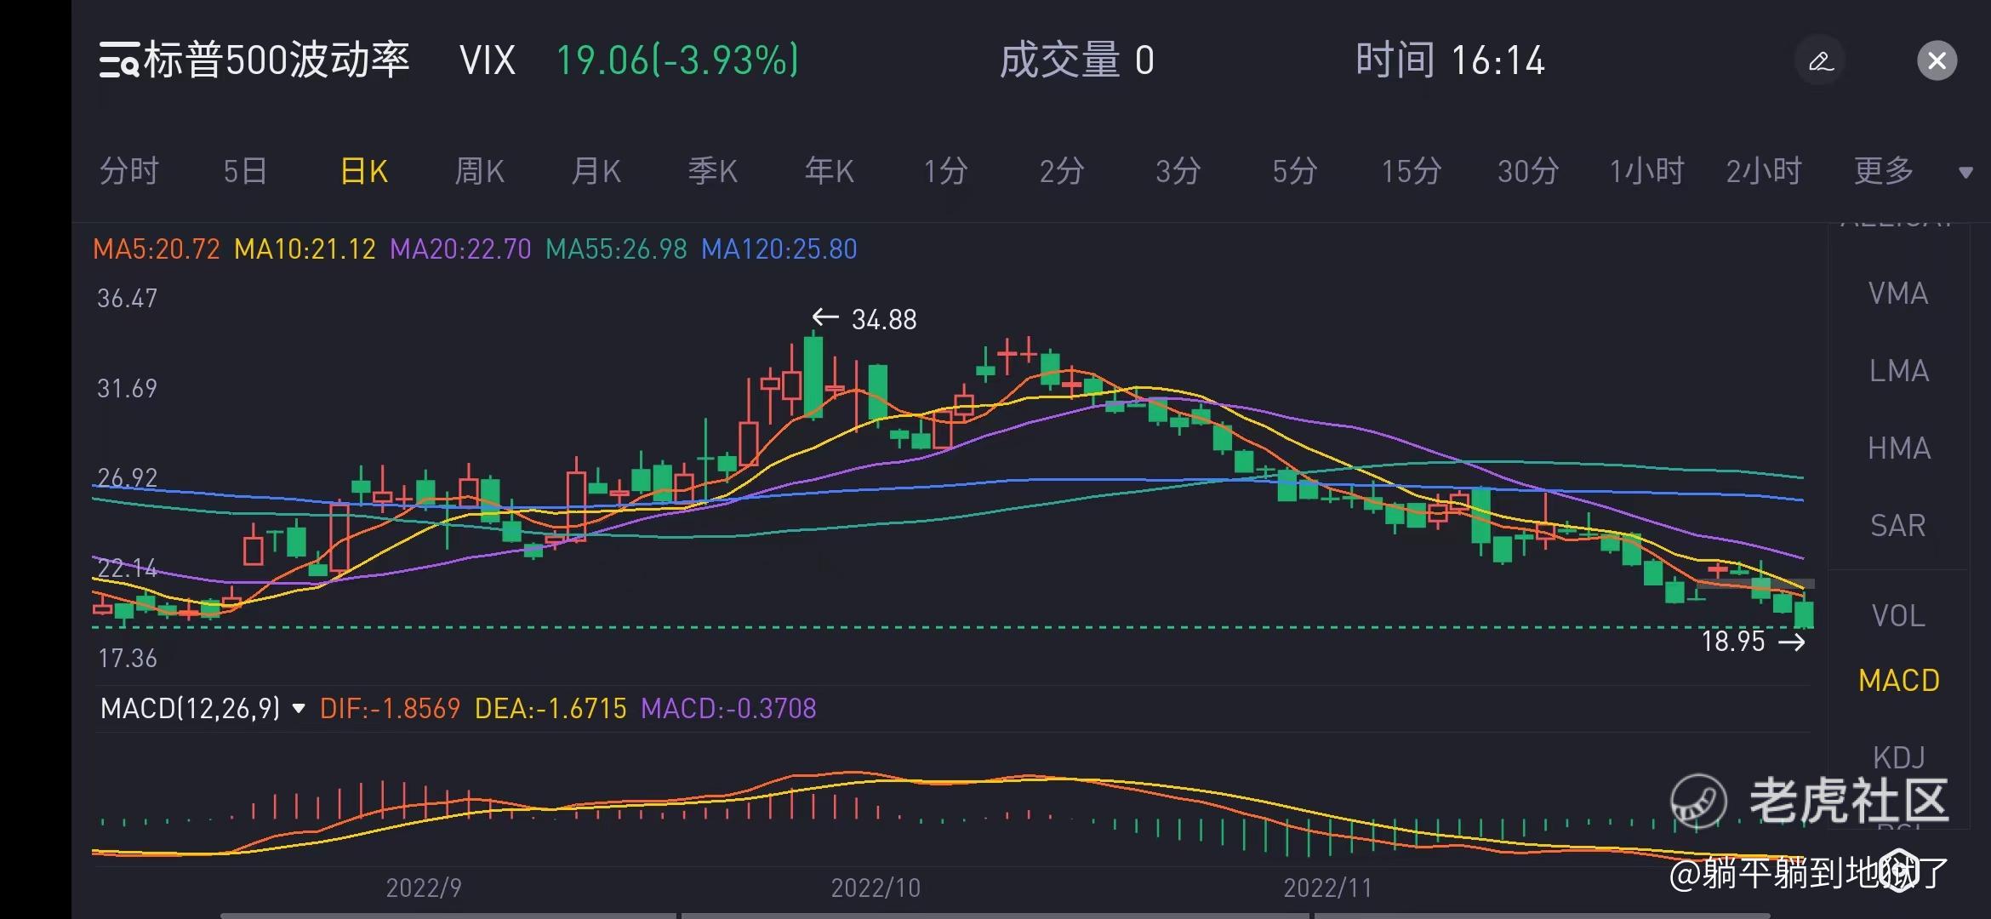The height and width of the screenshot is (919, 1991).
Task: Click the chart's bottom horizontal scrollbar
Action: click(995, 915)
